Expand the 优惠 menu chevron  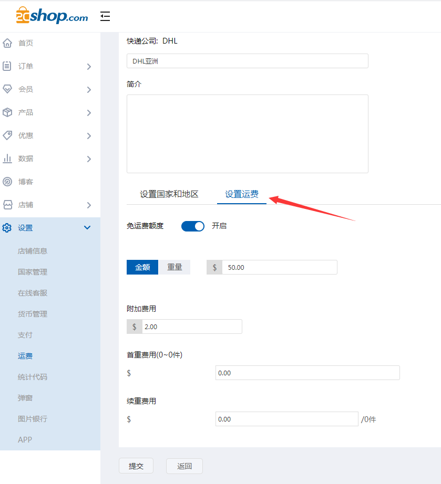[x=89, y=136]
